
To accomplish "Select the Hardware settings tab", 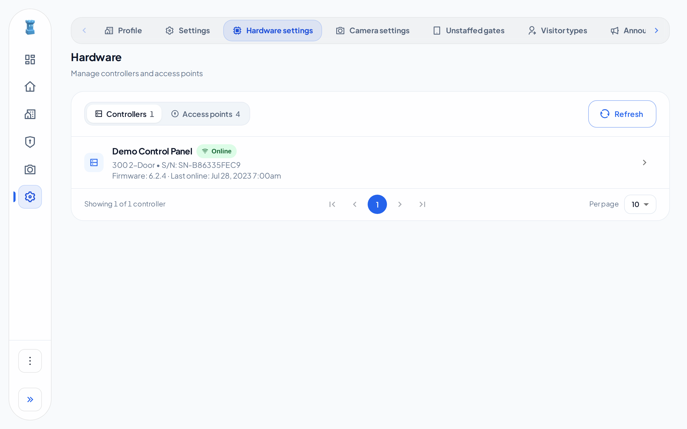I will point(273,30).
